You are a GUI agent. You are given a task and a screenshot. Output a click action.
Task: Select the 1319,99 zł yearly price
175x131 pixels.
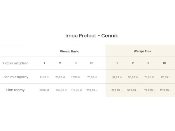(x=166, y=90)
